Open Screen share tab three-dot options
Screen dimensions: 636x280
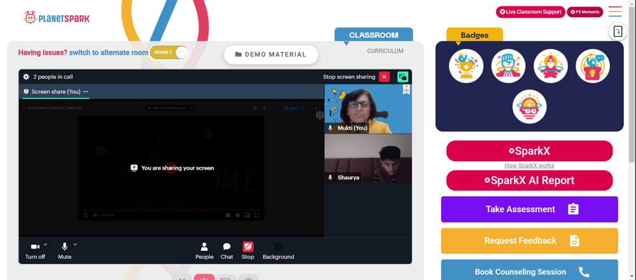(x=86, y=91)
